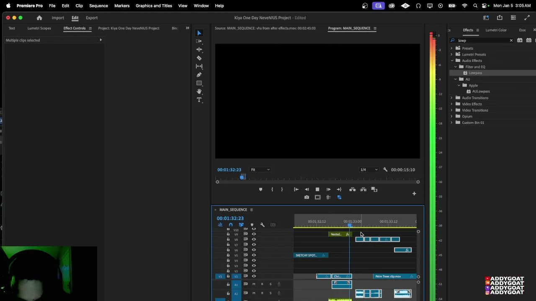Open the Sequence menu
Viewport: 536px width, 301px height.
(x=98, y=6)
